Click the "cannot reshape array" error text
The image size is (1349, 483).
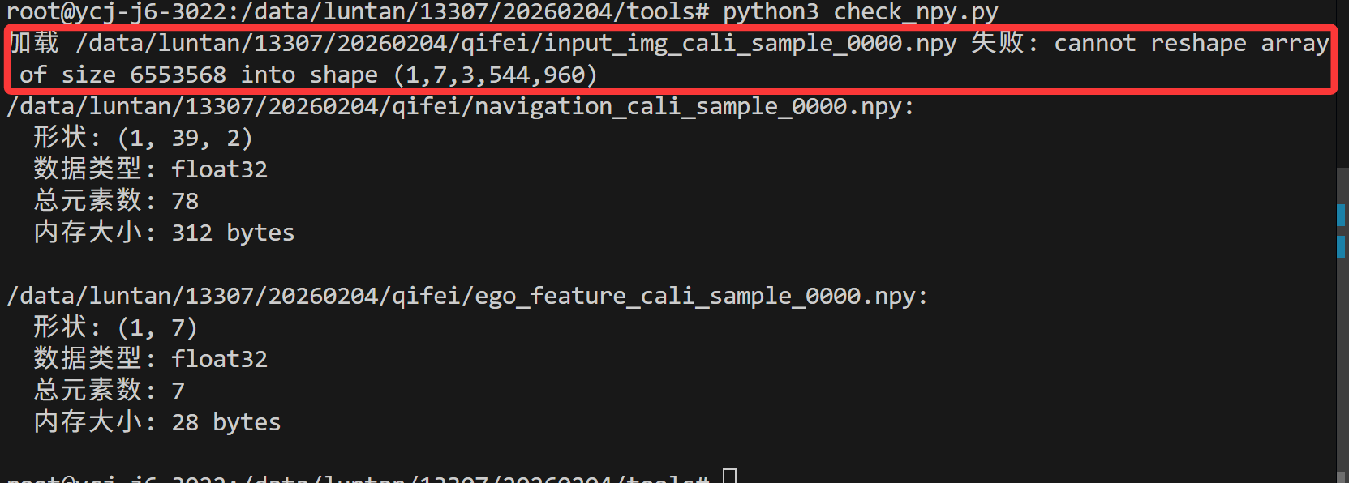click(x=1191, y=43)
